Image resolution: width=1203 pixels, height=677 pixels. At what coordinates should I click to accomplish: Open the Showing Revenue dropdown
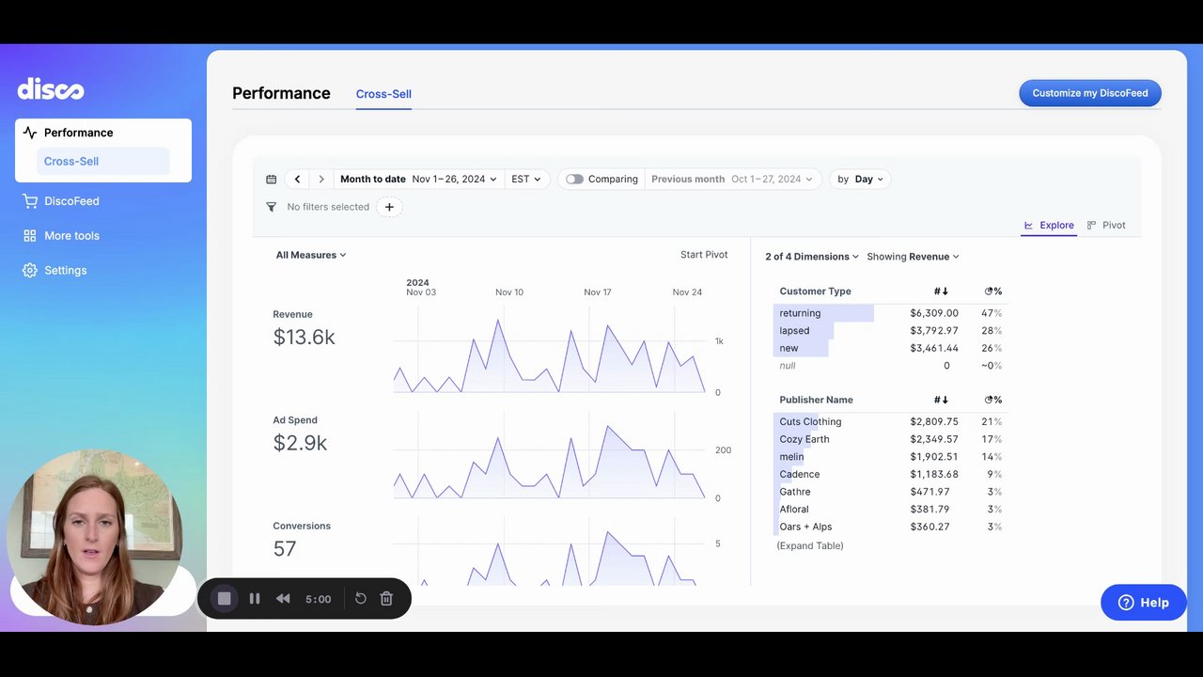tap(913, 257)
